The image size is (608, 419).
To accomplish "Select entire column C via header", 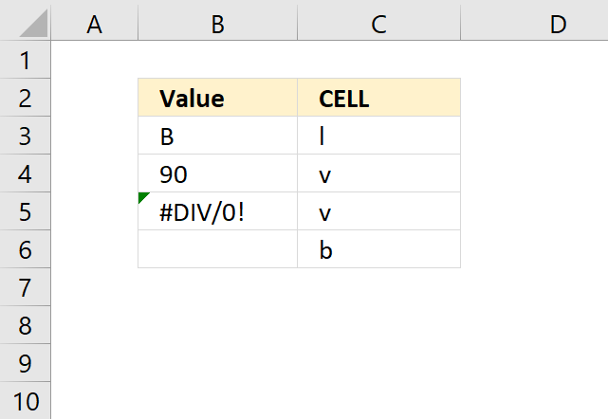I will tap(378, 23).
